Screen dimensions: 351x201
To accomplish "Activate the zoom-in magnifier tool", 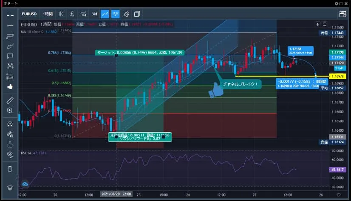I will click(x=10, y=110).
